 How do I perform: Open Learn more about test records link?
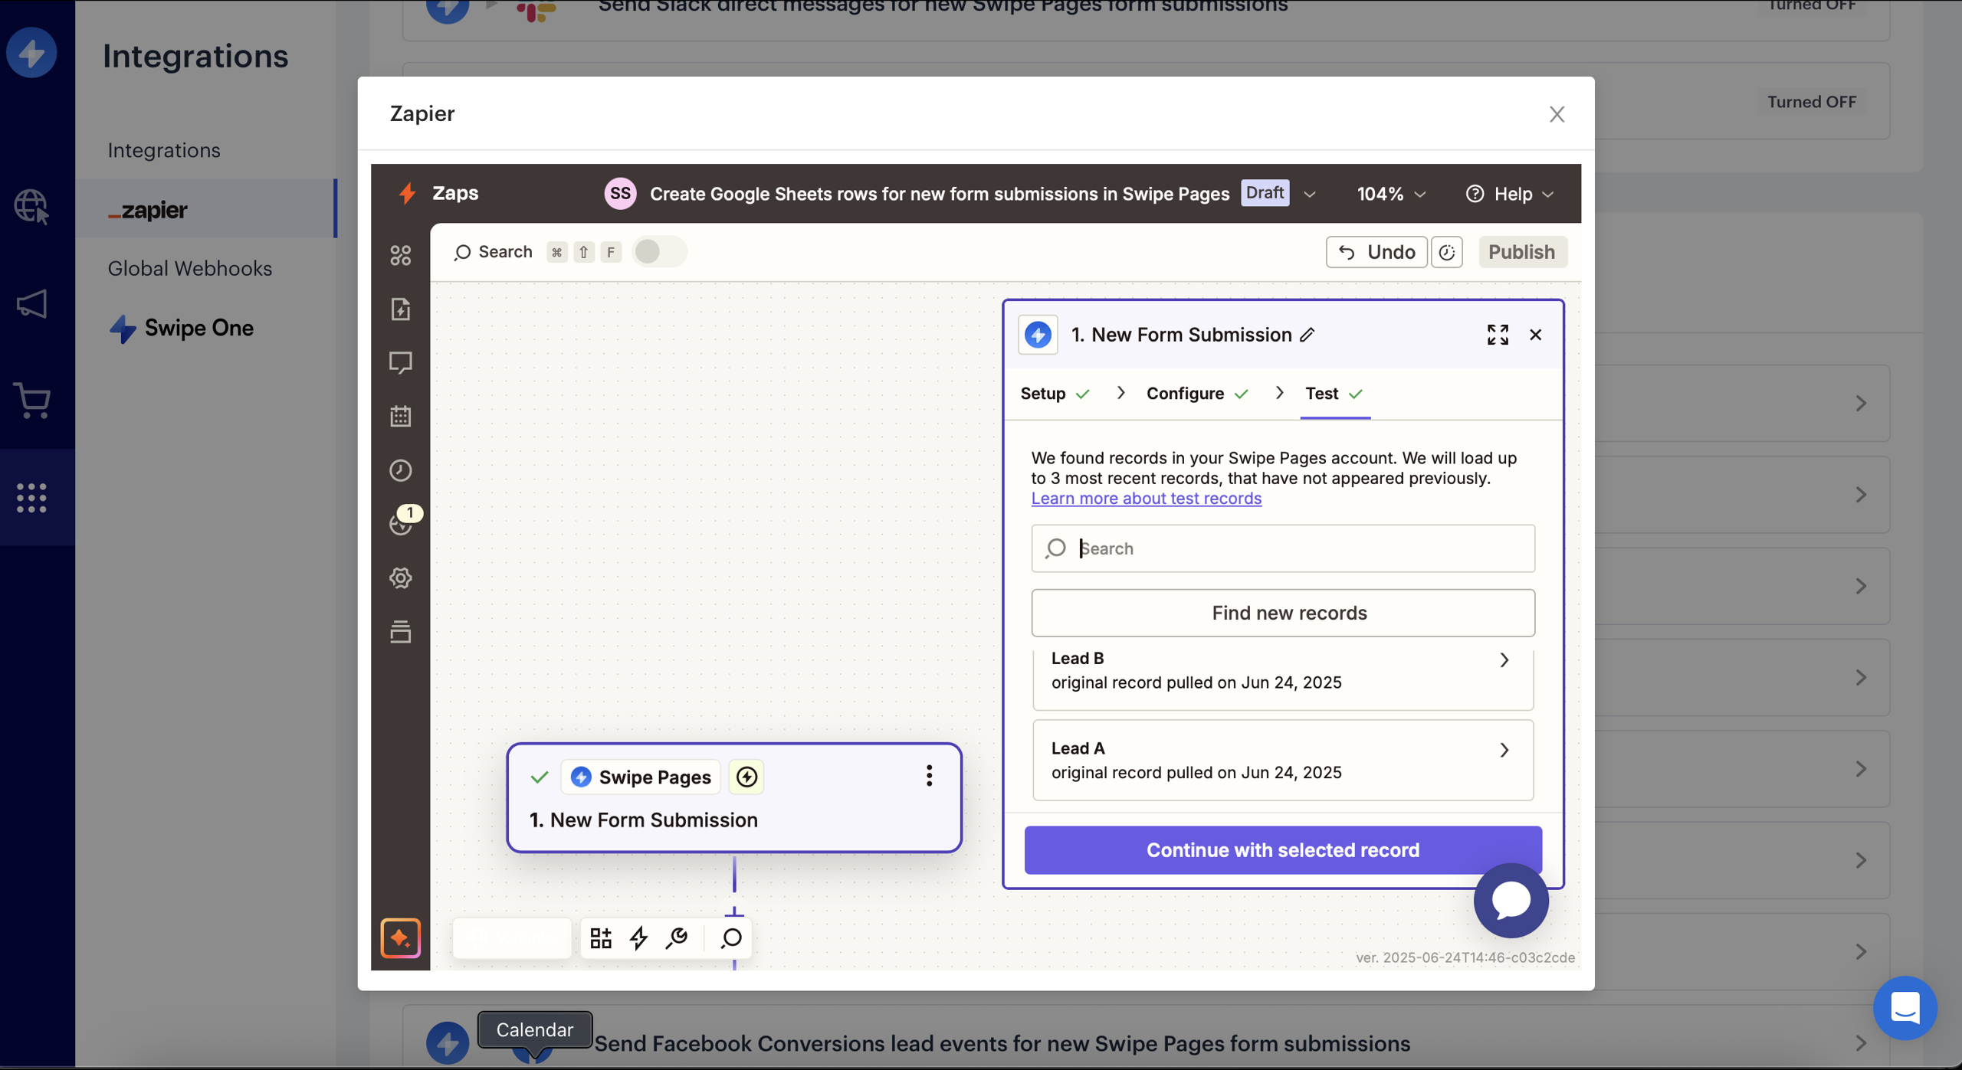pyautogui.click(x=1146, y=499)
